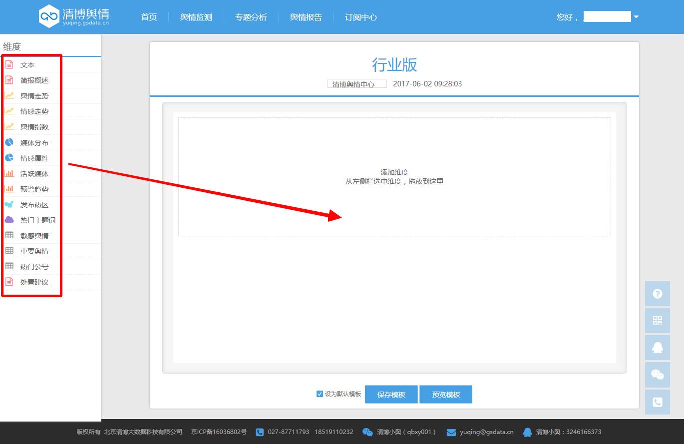
Task: Click the 清博舆情 logo icon
Action: click(x=49, y=16)
